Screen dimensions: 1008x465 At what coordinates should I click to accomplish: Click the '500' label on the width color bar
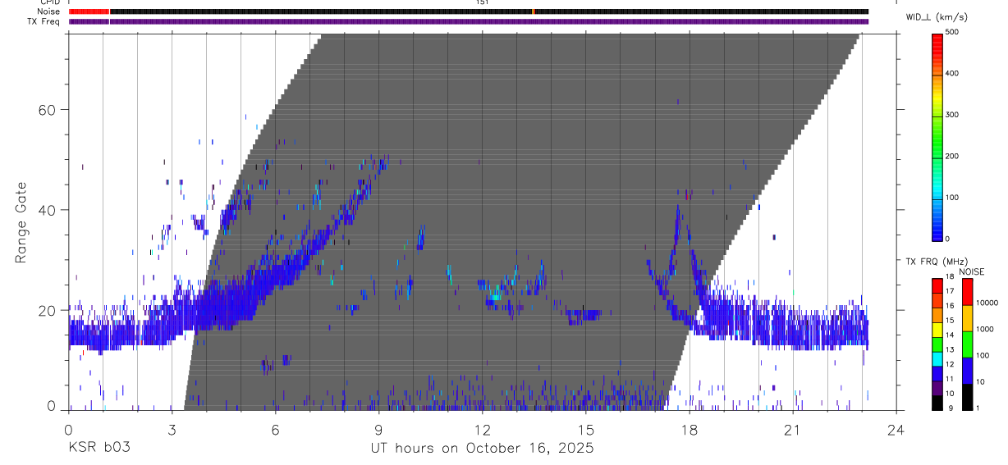(952, 32)
